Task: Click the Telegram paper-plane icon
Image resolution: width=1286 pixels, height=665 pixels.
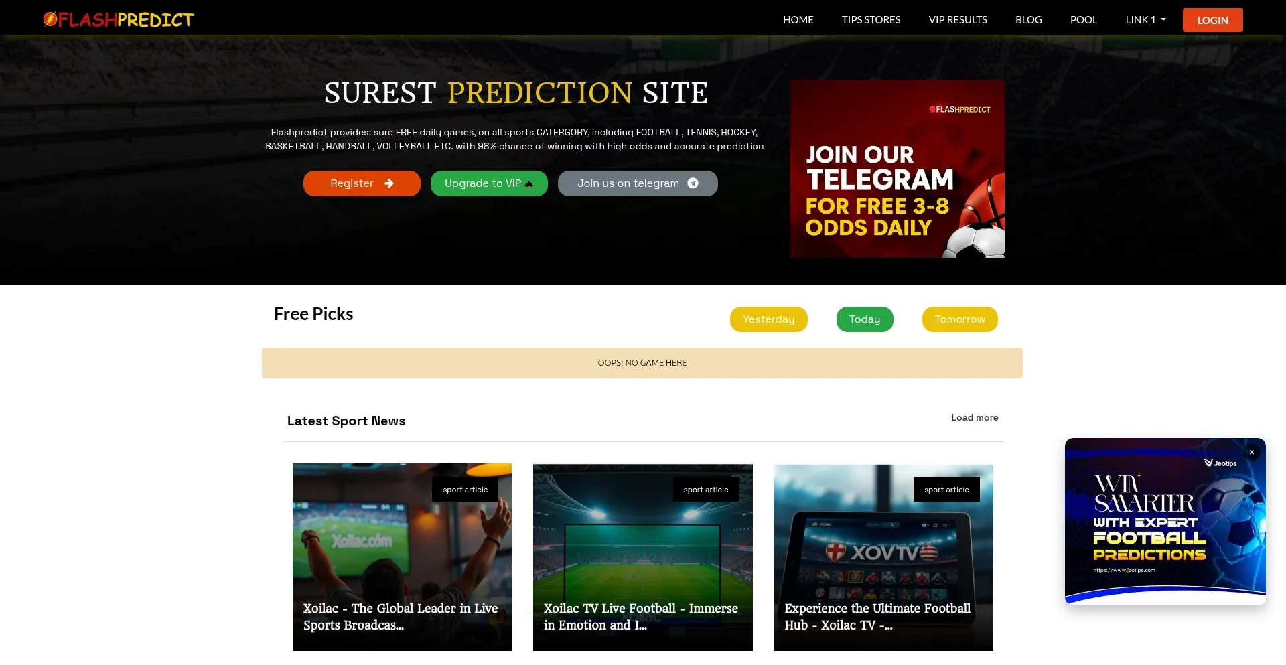Action: click(x=693, y=183)
